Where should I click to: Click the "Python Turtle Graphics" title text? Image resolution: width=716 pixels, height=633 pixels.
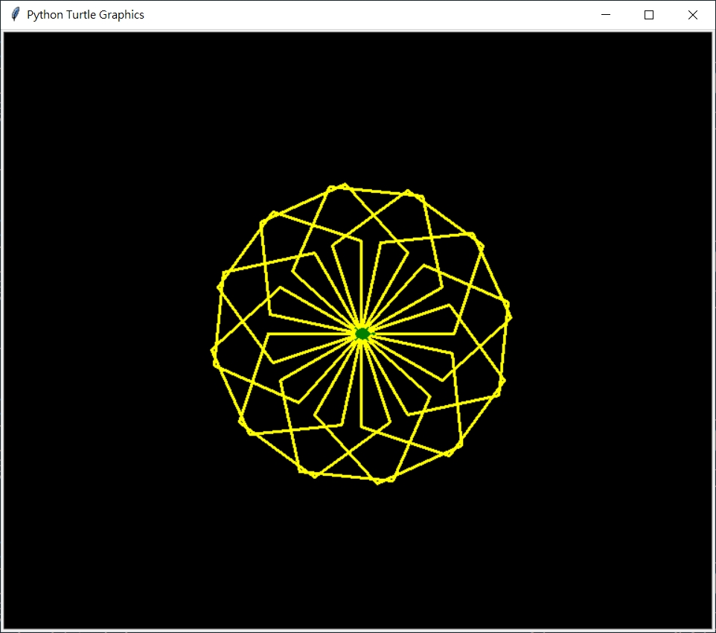(x=86, y=15)
